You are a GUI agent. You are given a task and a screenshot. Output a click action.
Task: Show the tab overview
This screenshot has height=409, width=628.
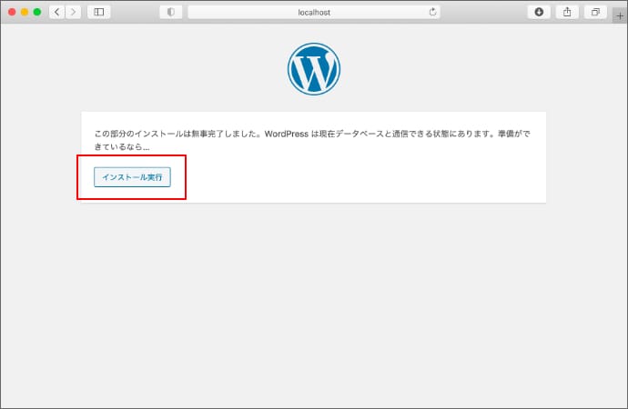595,12
